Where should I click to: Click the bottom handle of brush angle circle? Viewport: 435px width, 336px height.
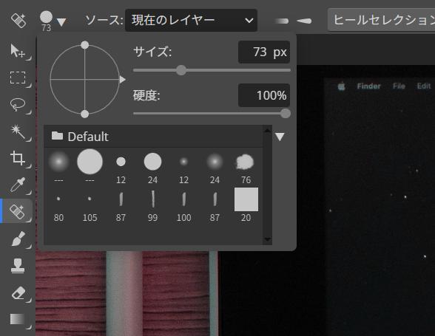point(84,114)
